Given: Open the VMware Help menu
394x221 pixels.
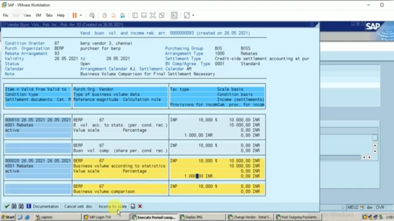Looking at the screenshot, I should pyautogui.click(x=61, y=15).
